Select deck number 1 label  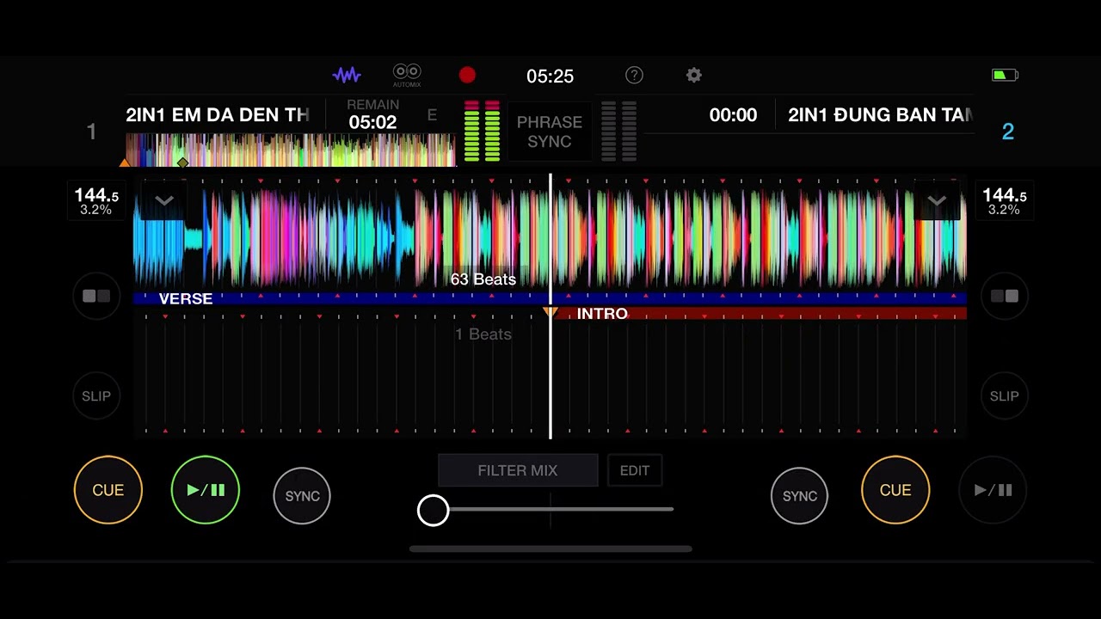click(x=91, y=132)
